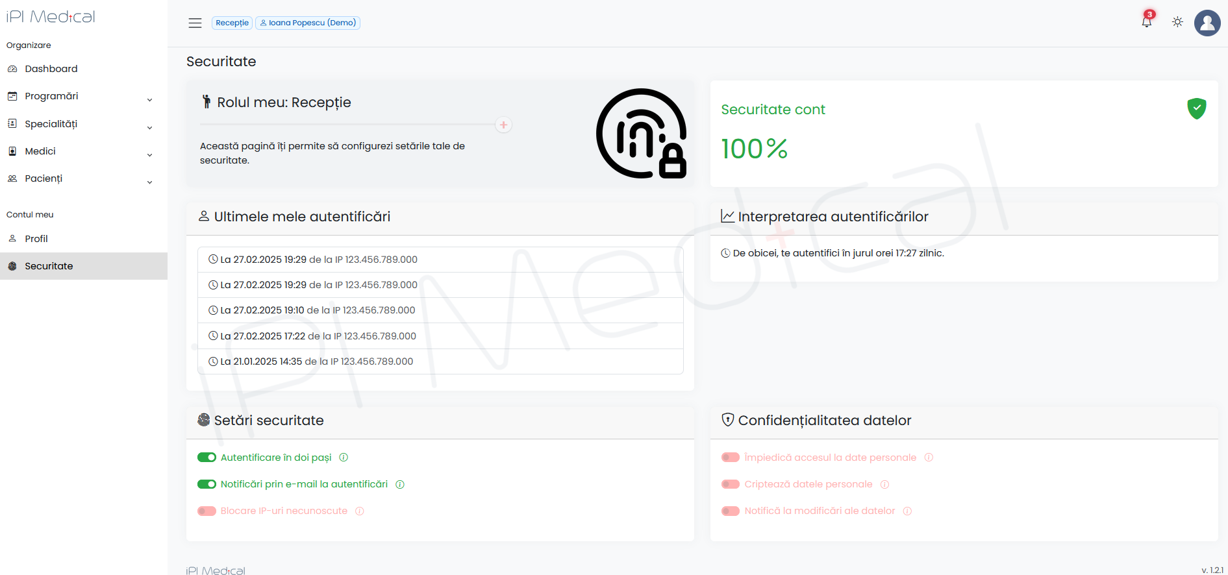Open Profil from the sidebar
The width and height of the screenshot is (1228, 575).
(x=36, y=239)
